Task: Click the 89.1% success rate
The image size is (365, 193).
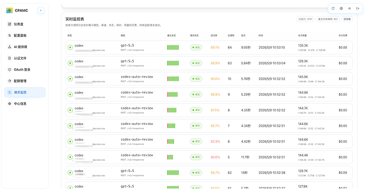Action: click(215, 48)
